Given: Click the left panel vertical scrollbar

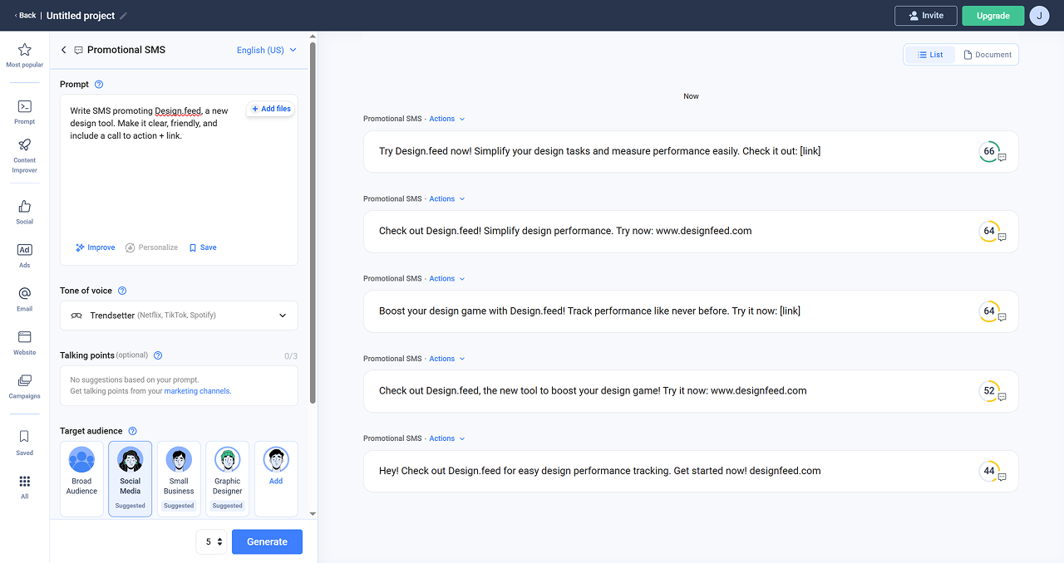Looking at the screenshot, I should [313, 223].
